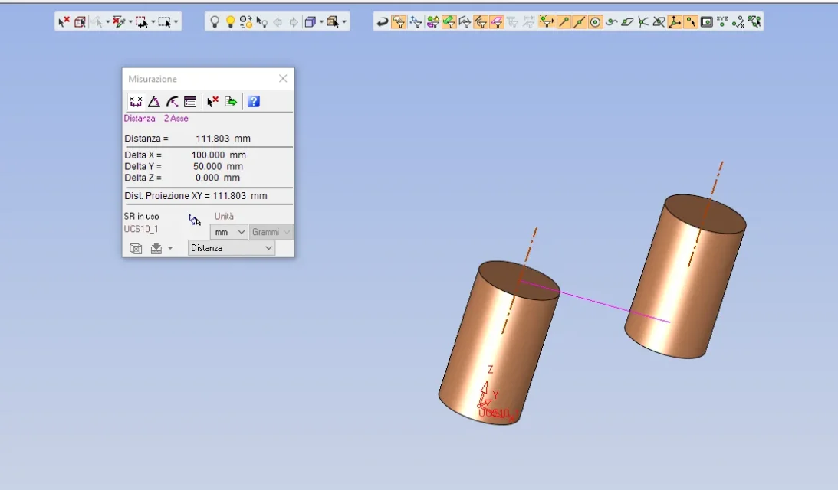Select the Distance measurement icon in Misurazione
Image resolution: width=838 pixels, height=490 pixels.
point(136,101)
